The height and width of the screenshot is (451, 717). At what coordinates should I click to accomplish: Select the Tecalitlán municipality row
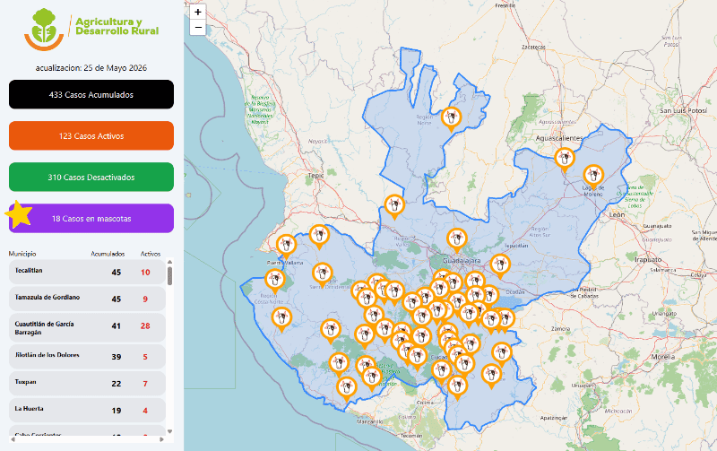pos(87,272)
